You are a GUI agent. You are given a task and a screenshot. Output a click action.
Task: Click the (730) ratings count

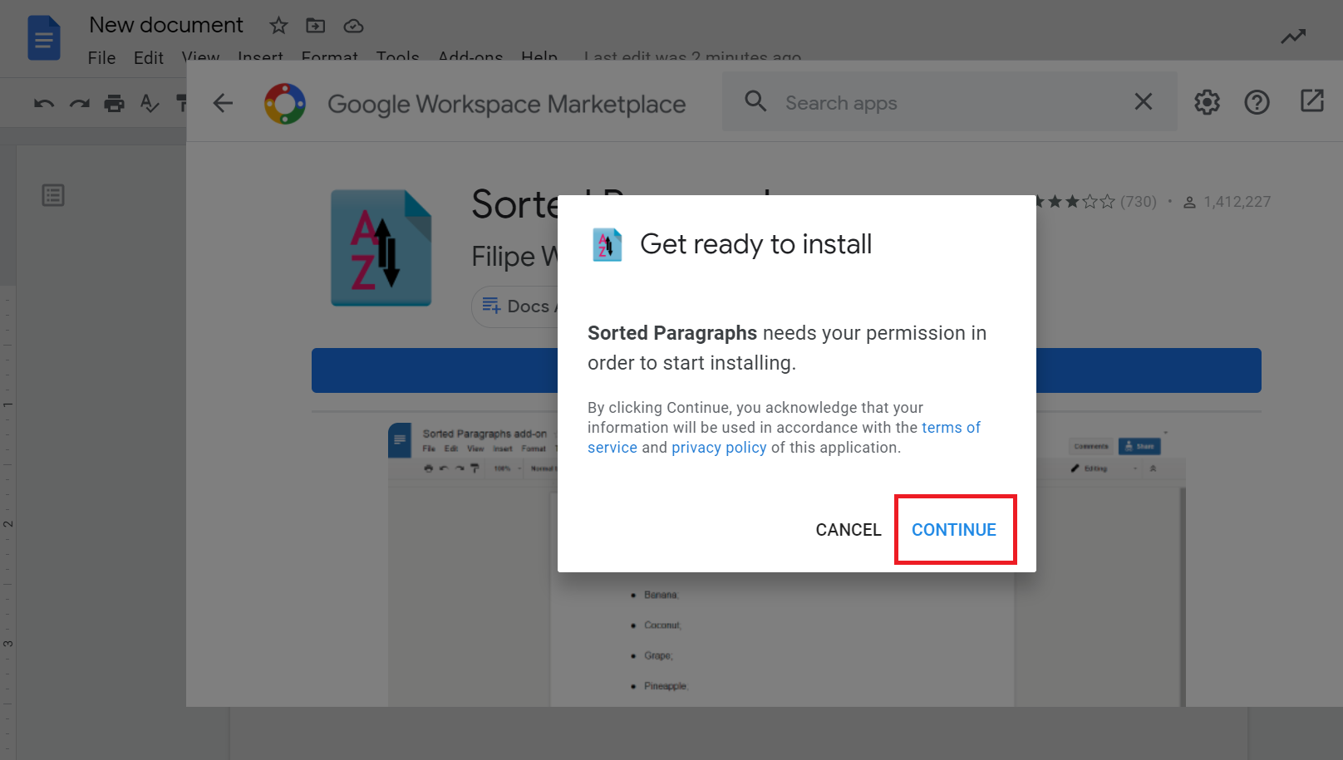pyautogui.click(x=1138, y=202)
